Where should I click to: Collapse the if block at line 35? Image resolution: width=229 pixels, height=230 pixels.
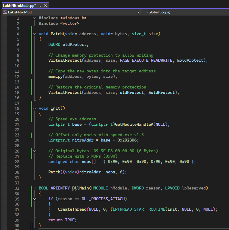pyautogui.click(x=35, y=199)
